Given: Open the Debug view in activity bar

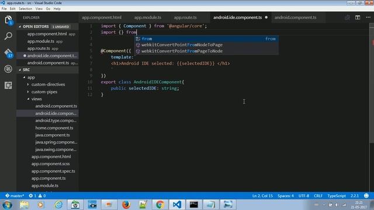Looking at the screenshot, I should coord(8,69).
